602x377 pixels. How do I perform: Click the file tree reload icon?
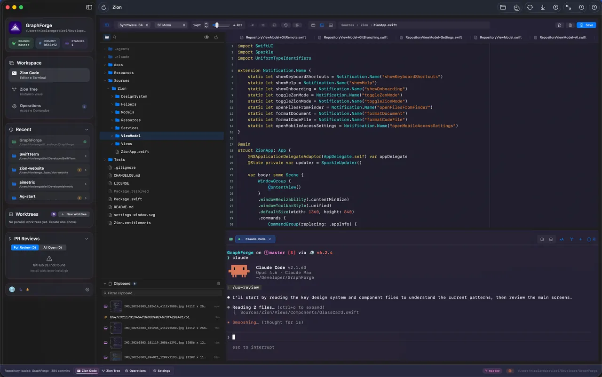pos(216,37)
